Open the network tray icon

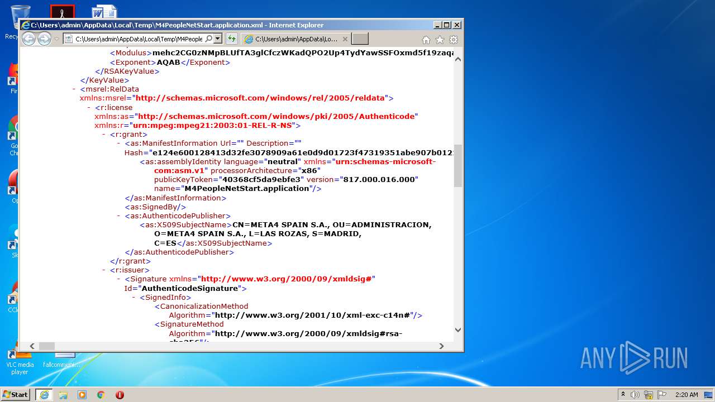pos(649,394)
